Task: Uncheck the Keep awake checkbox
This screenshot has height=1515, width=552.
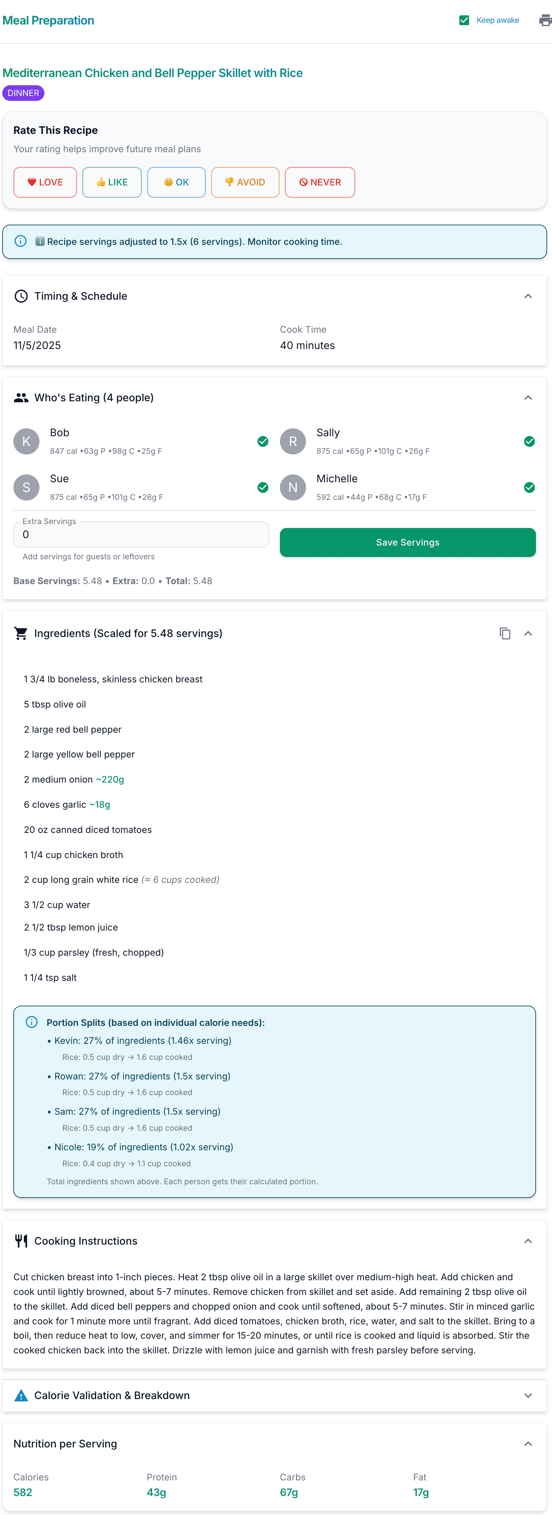Action: tap(464, 19)
